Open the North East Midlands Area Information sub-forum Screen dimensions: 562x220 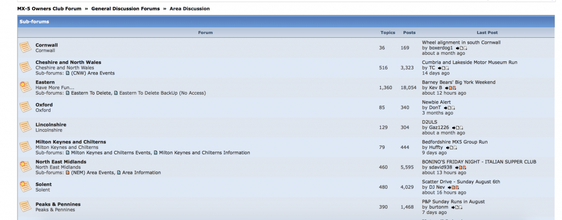tap(141, 172)
